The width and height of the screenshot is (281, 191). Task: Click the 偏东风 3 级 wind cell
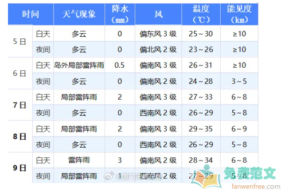click(158, 34)
